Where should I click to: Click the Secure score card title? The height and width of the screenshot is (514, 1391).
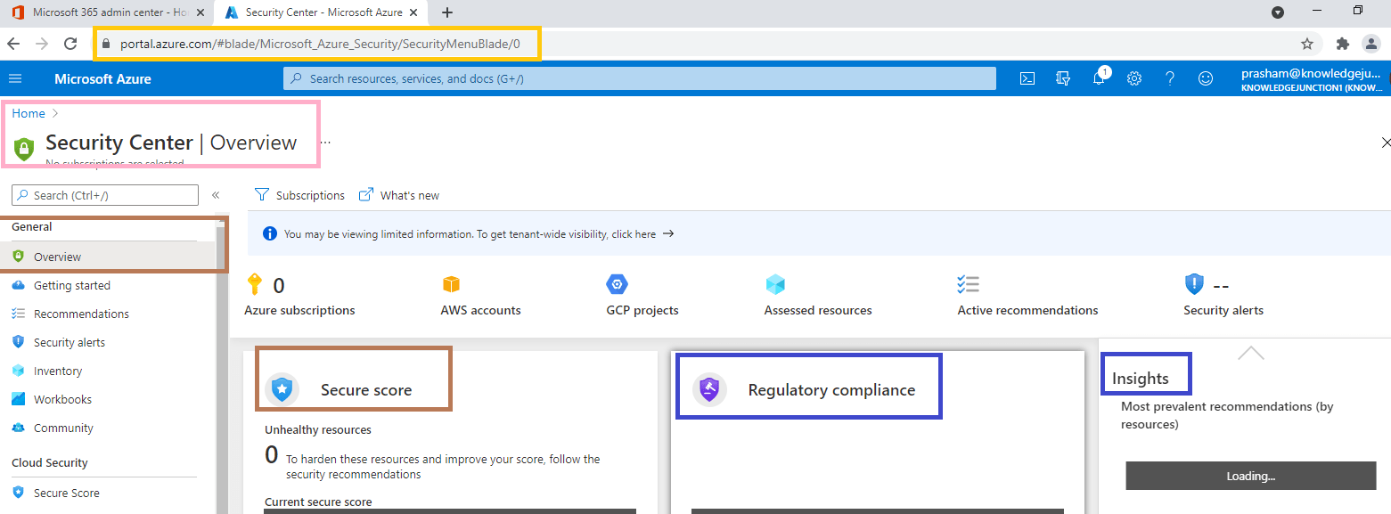click(x=366, y=390)
